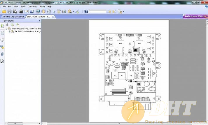This screenshot has height=125, width=208.
Task: Click the padlock stamp toolbar icon
Action: (x=70, y=12)
